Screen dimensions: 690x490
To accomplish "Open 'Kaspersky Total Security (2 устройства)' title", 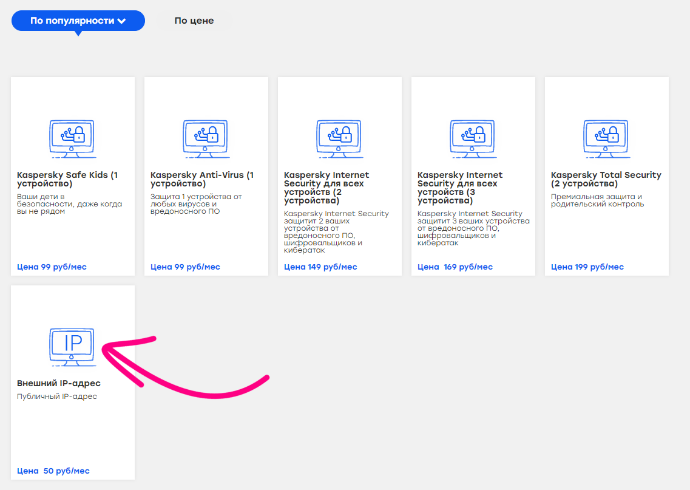I will point(606,179).
